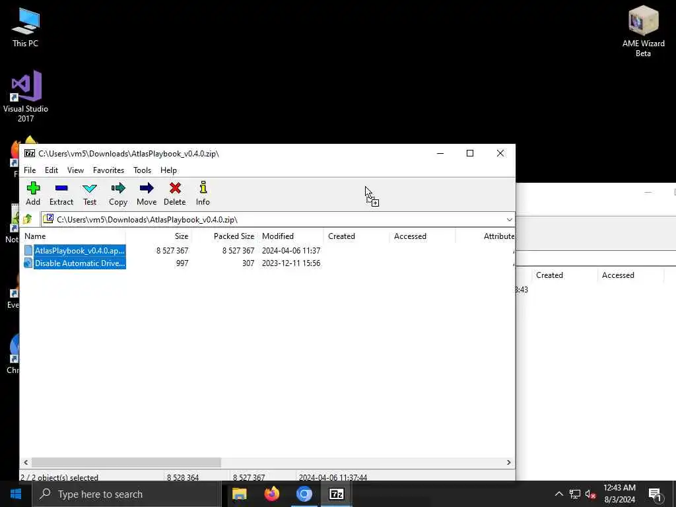Click the horizontal scrollbar thumb

[x=126, y=462]
